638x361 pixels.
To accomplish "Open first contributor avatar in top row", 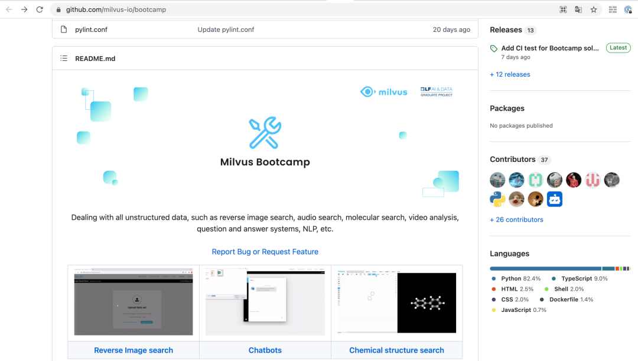I will click(497, 180).
